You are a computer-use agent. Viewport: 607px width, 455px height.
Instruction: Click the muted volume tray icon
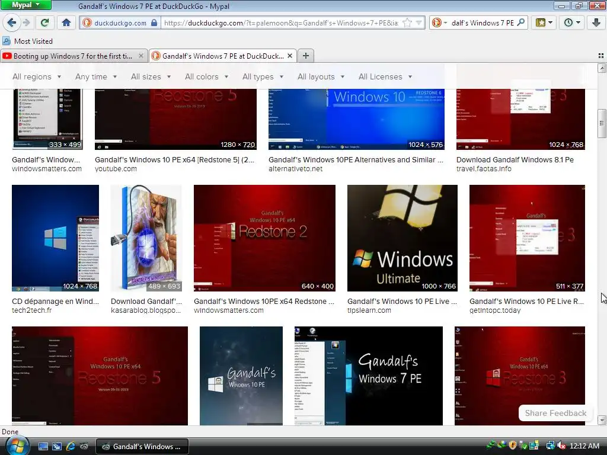point(561,446)
